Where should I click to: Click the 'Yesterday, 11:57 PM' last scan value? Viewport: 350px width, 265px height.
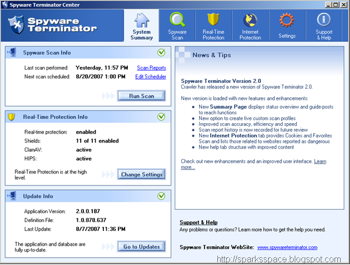coord(102,67)
